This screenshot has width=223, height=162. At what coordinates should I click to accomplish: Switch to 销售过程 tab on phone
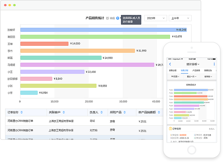[x=184, y=70]
